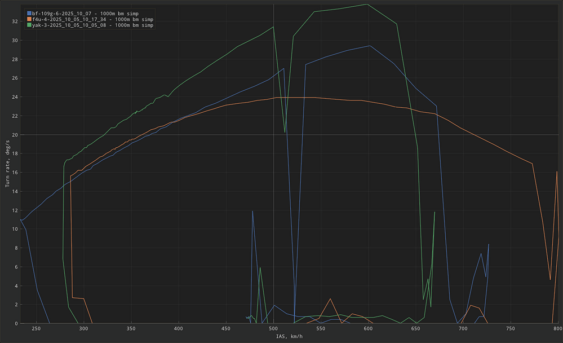This screenshot has height=343, width=563.
Task: Click the "IAS, km/h" x-axis title
Action: tap(289, 337)
